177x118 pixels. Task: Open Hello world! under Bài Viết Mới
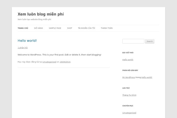click(128, 60)
